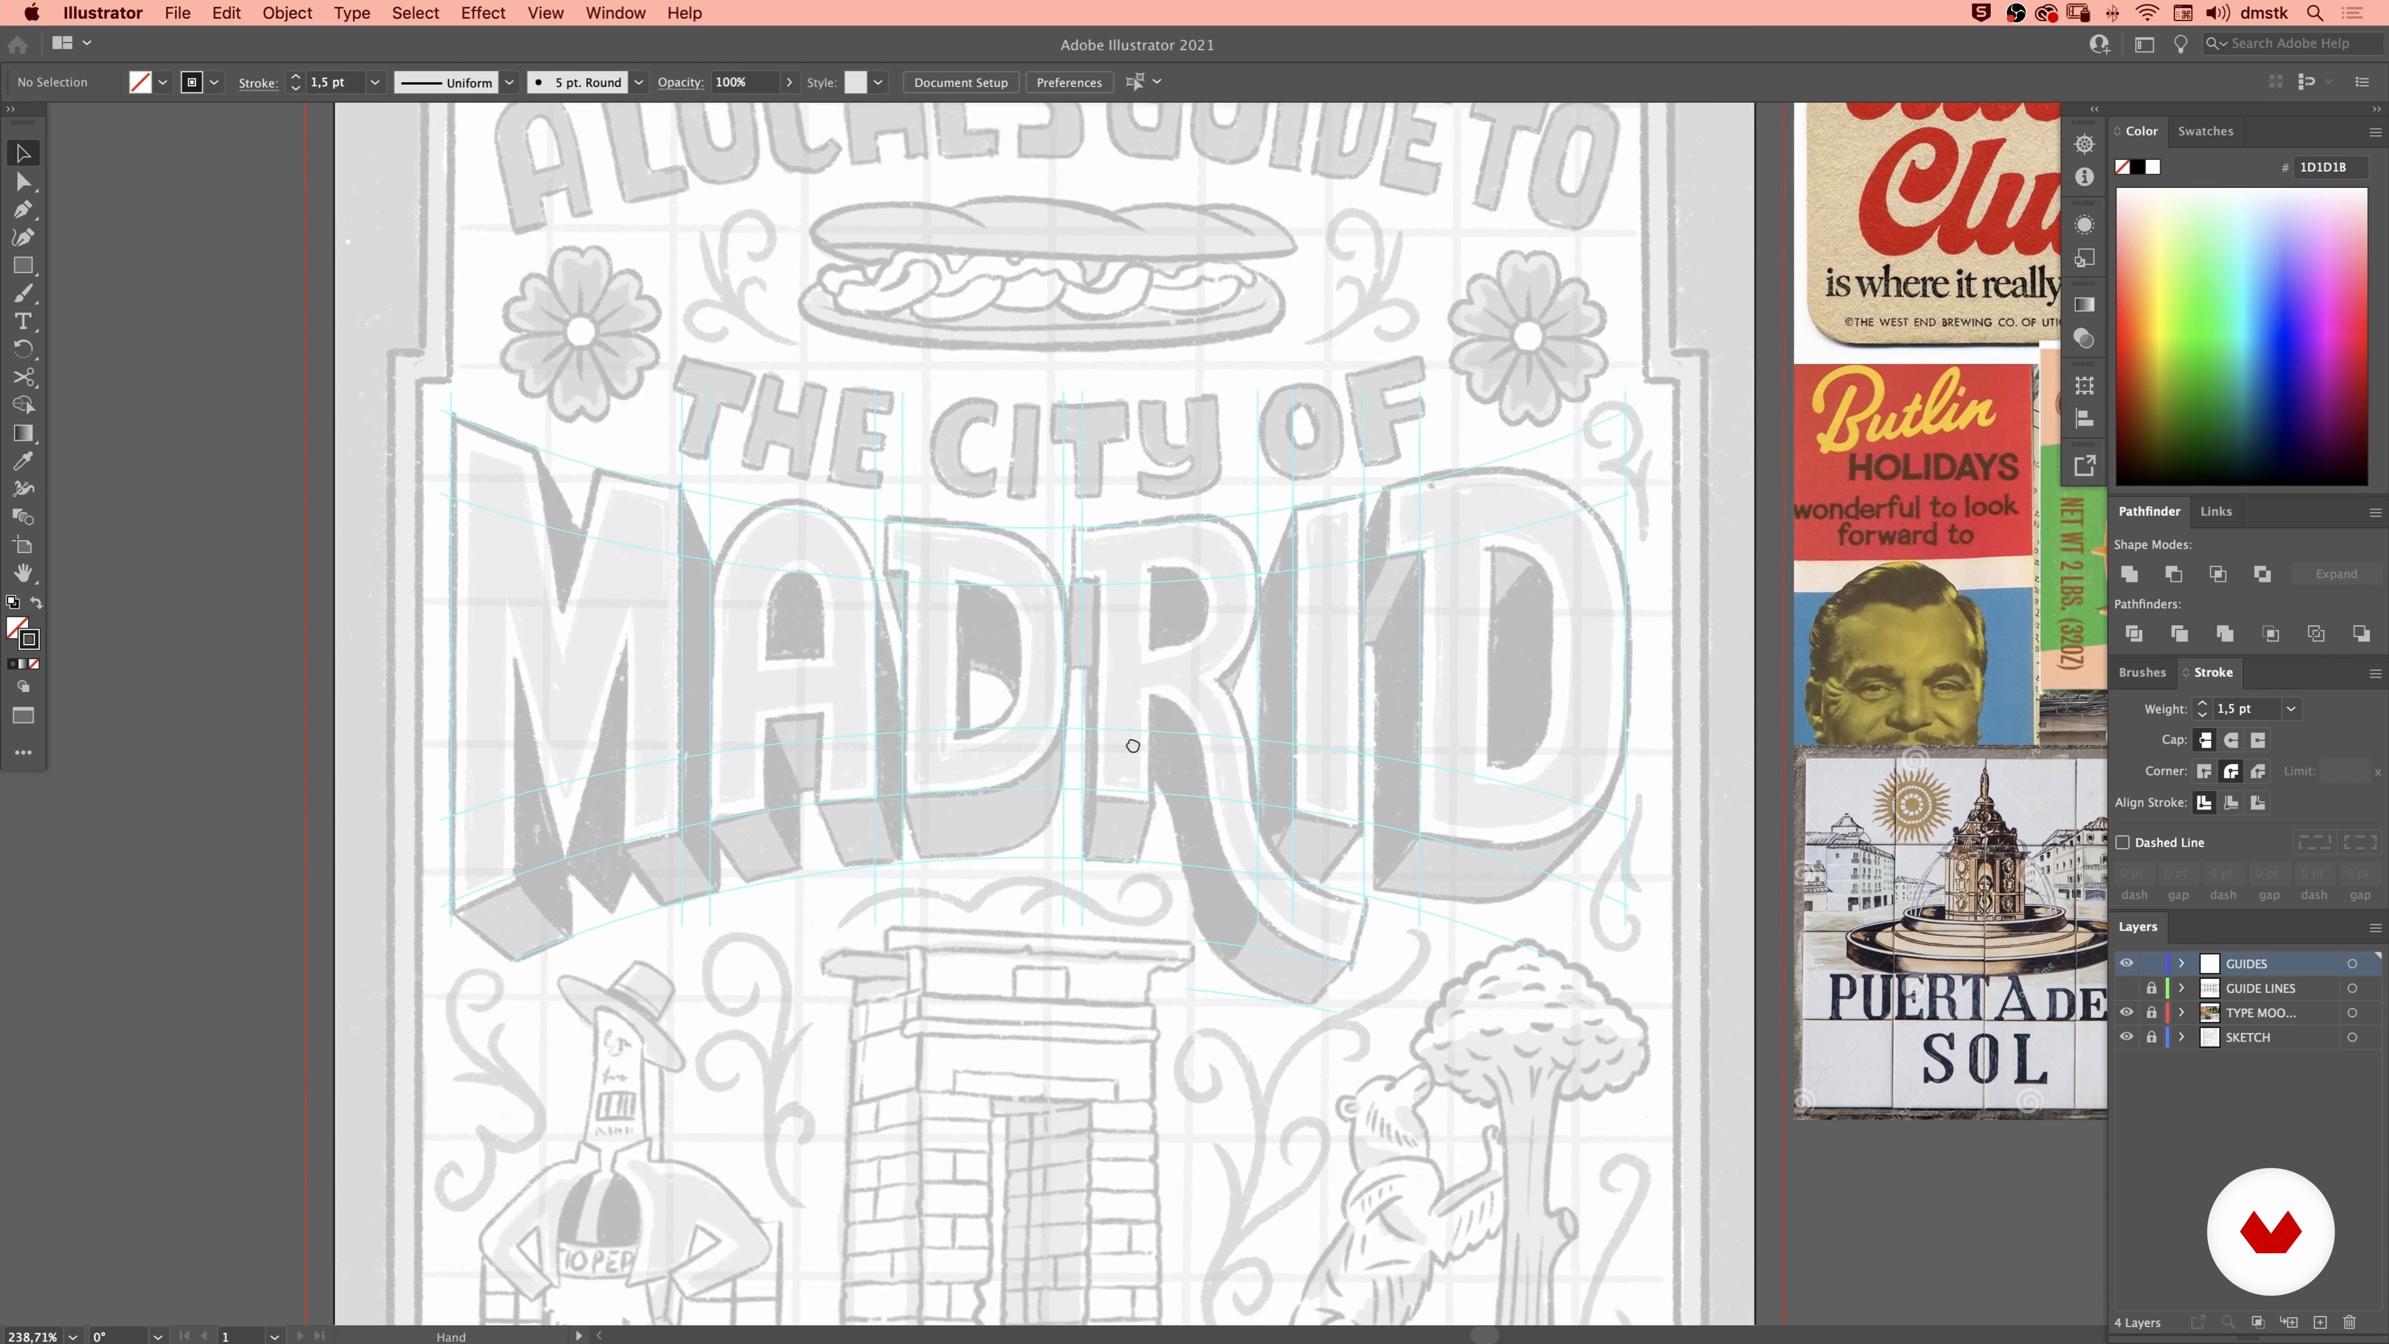Screen dimensions: 2389x1344
Task: Toggle lock on GUIDE LINES layer
Action: click(x=2151, y=988)
